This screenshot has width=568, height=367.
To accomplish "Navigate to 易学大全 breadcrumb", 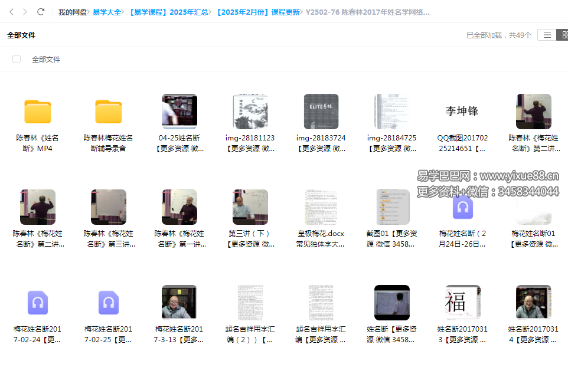I will tap(108, 11).
